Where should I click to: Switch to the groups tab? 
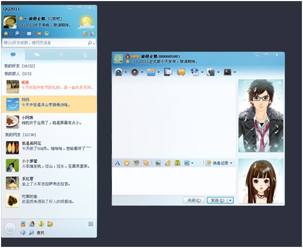(37, 55)
